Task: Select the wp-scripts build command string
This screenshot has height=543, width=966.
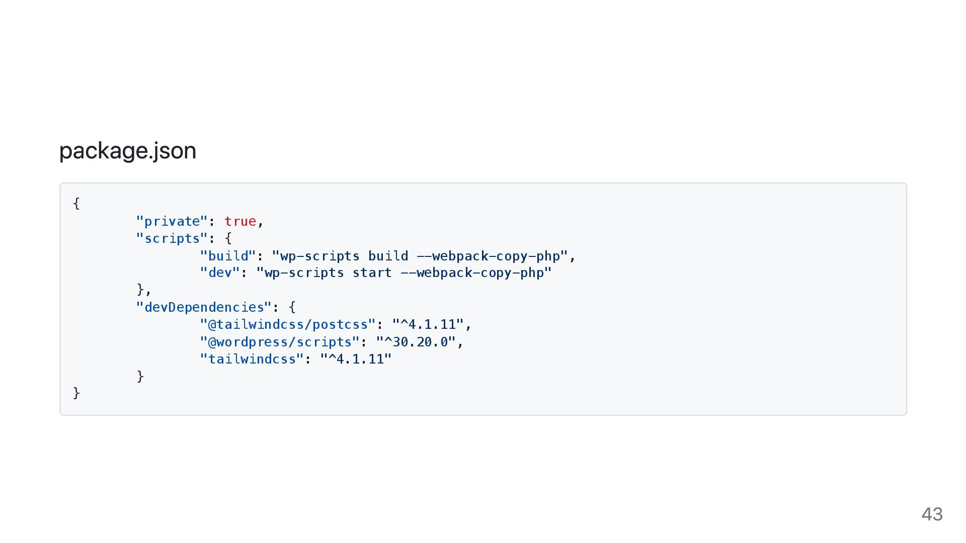Action: coord(420,256)
